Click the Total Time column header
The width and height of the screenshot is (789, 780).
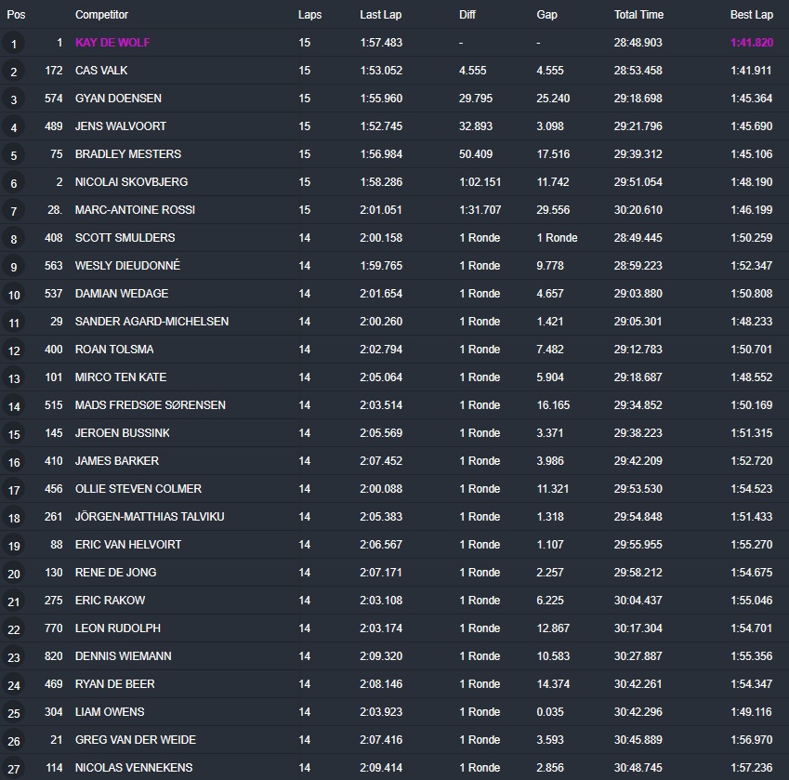click(638, 15)
